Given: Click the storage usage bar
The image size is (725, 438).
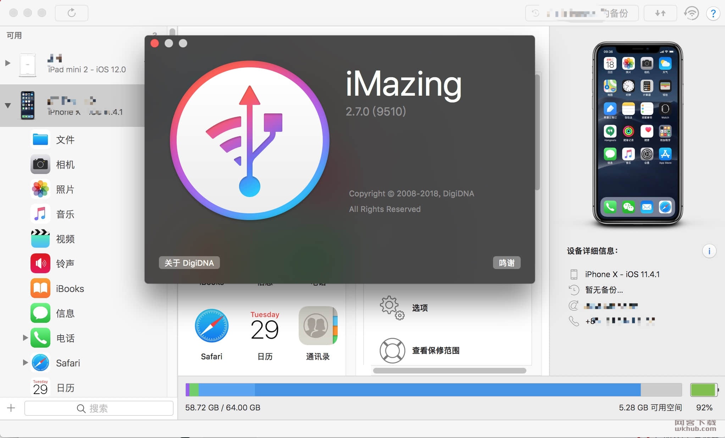Looking at the screenshot, I should [x=433, y=390].
